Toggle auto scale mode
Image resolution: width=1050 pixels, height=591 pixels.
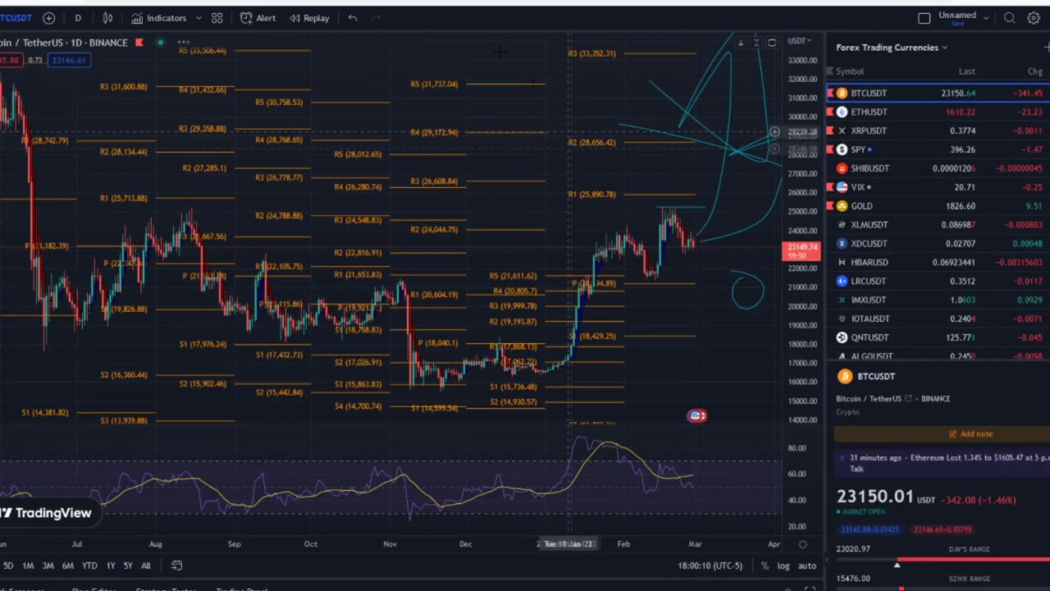pyautogui.click(x=807, y=566)
